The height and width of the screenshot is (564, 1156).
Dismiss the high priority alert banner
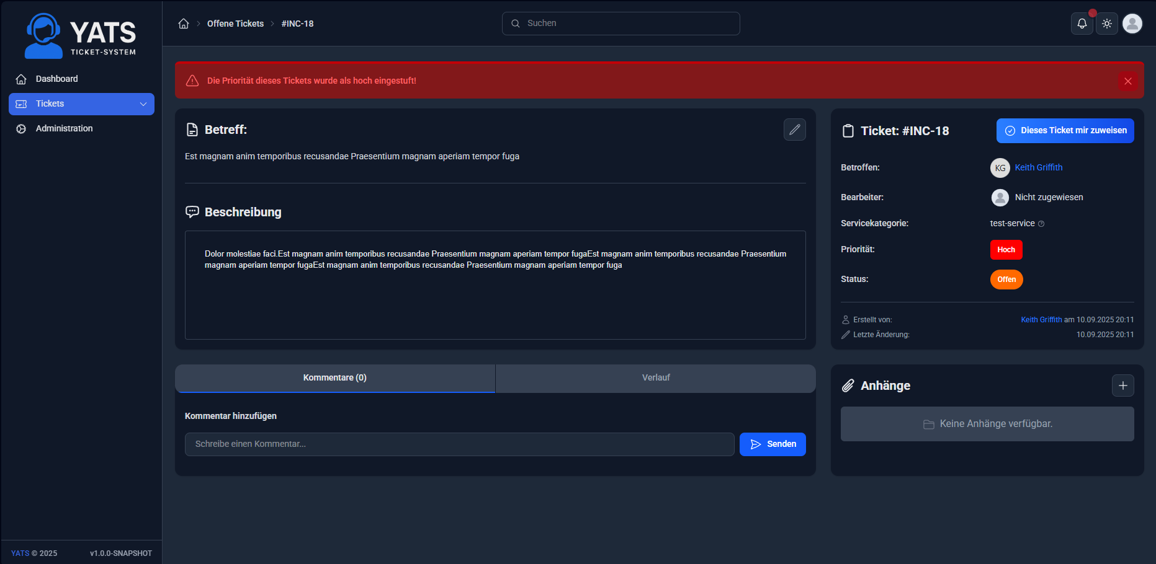[1127, 81]
